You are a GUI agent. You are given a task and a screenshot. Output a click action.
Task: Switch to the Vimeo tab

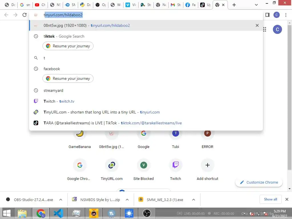[131, 5]
